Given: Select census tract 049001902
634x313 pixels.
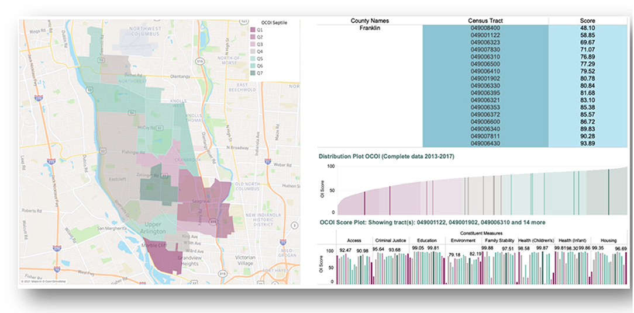Looking at the screenshot, I should click(485, 79).
